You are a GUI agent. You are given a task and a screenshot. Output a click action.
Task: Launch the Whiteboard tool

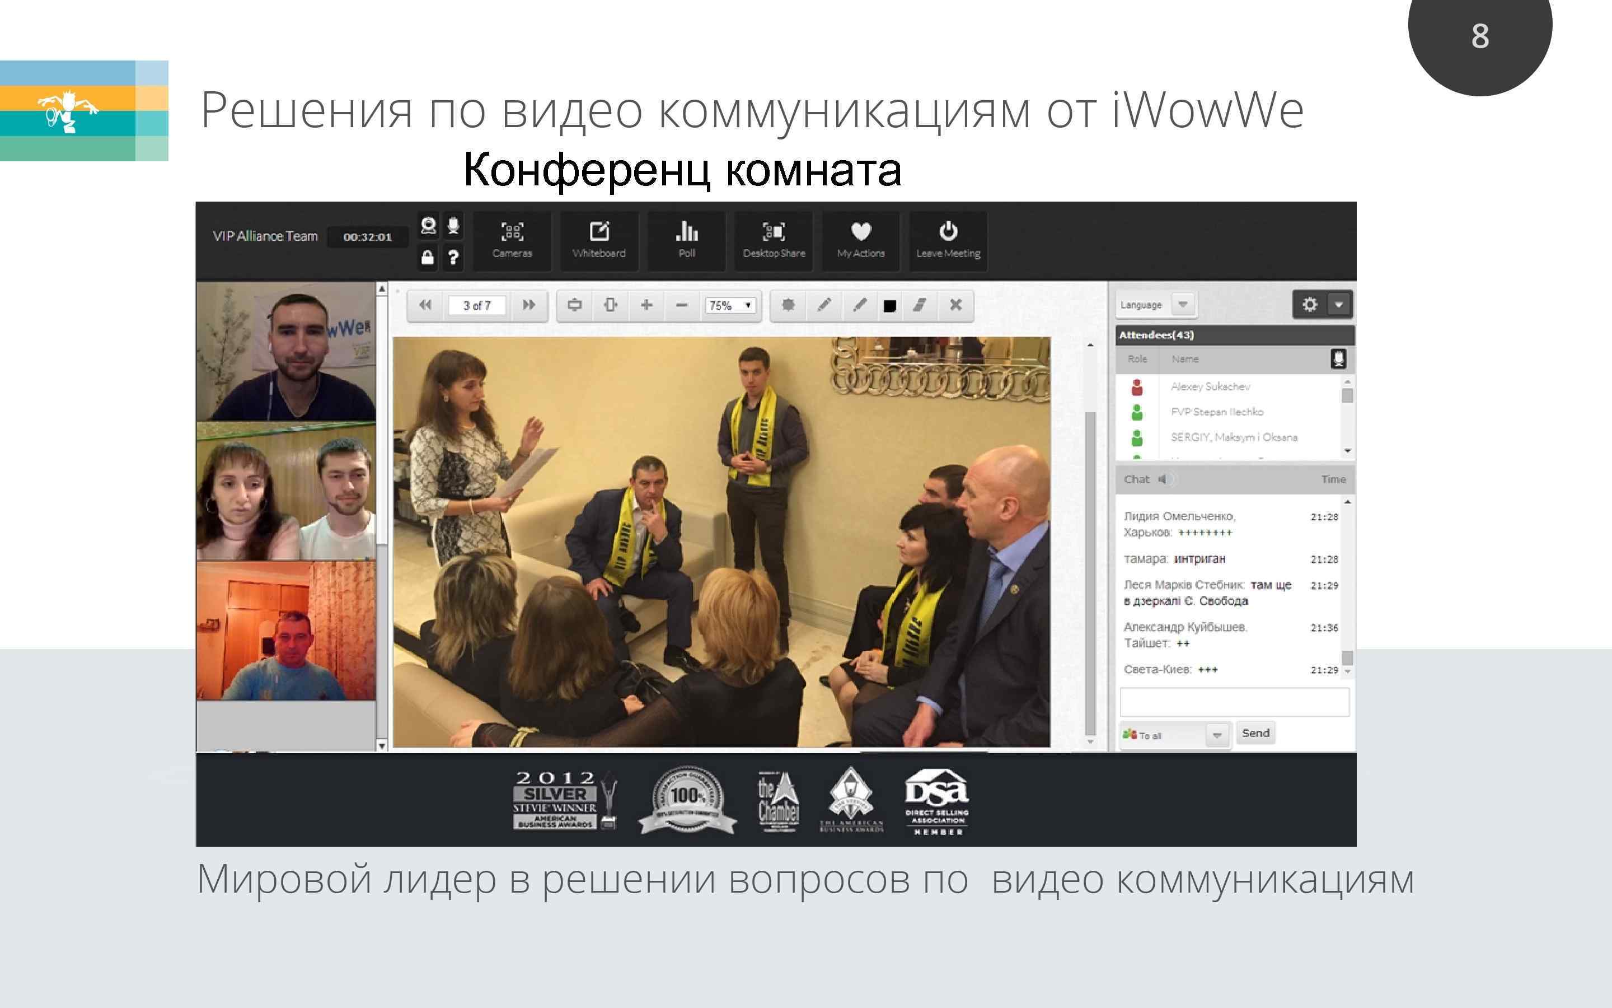point(599,241)
